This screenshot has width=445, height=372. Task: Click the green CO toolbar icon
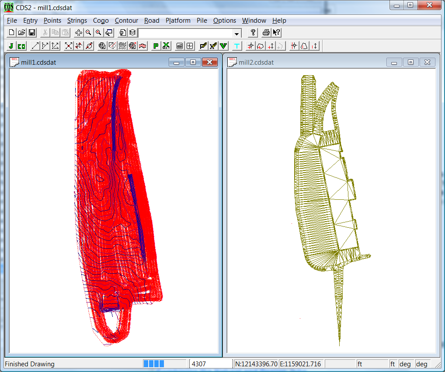[21, 46]
